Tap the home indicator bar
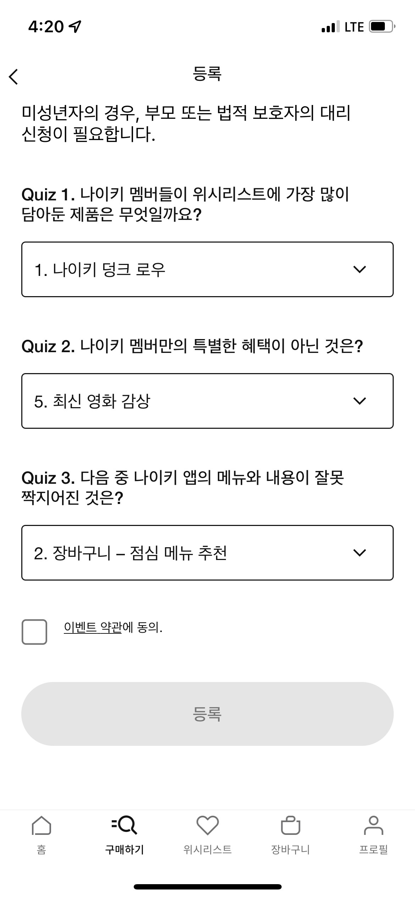 pos(207,887)
